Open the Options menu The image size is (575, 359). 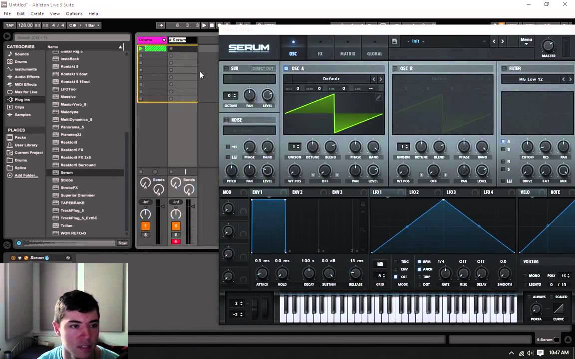pos(74,13)
